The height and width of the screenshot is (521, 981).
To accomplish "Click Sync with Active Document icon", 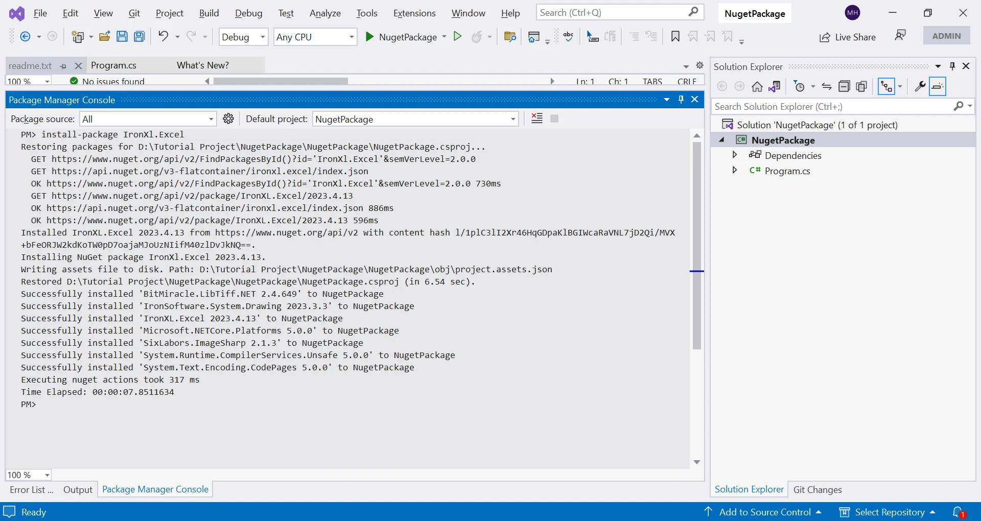I will coord(827,86).
